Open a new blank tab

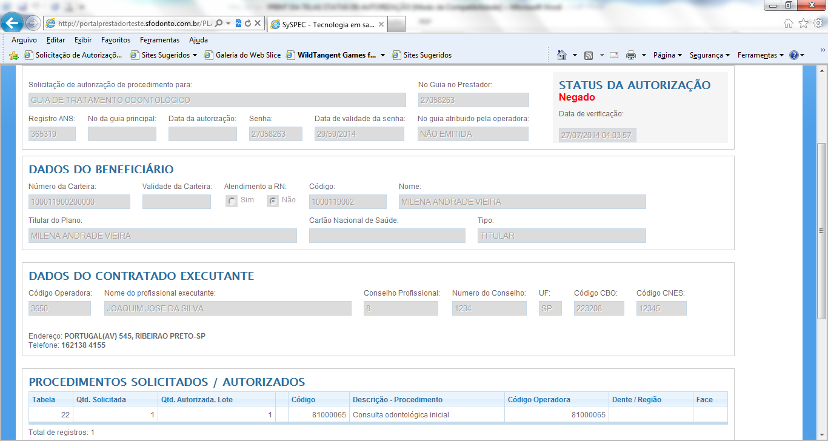pos(396,25)
